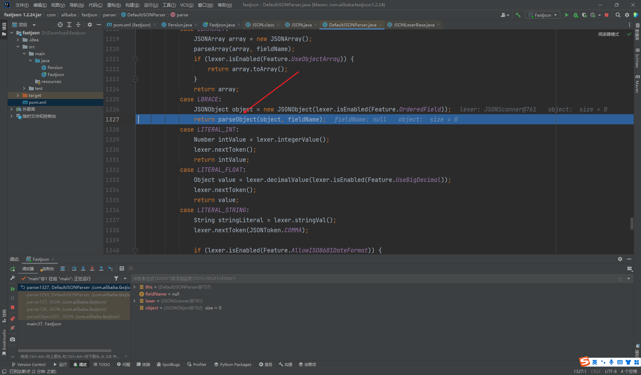The image size is (641, 375).
Task: Toggle Mute Breakpoints icon
Action: point(13,328)
